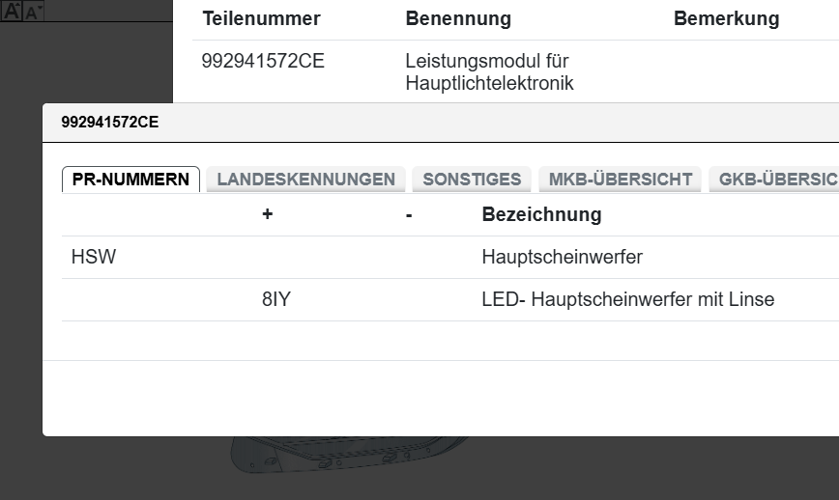The image size is (839, 500).
Task: Click the decrease font size icon
Action: click(33, 13)
